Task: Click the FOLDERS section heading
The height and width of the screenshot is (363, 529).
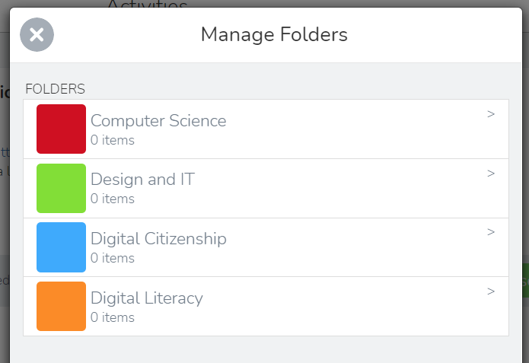Action: pyautogui.click(x=55, y=89)
